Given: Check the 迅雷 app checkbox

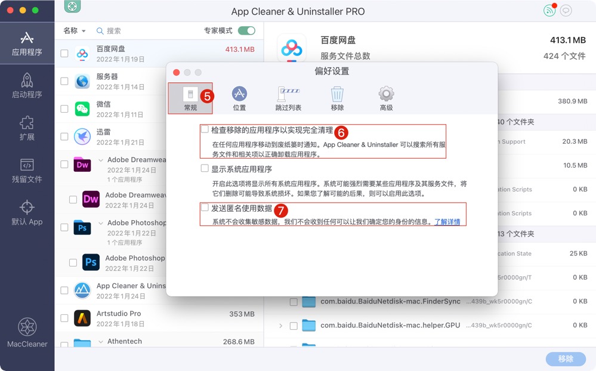Looking at the screenshot, I should tap(64, 137).
